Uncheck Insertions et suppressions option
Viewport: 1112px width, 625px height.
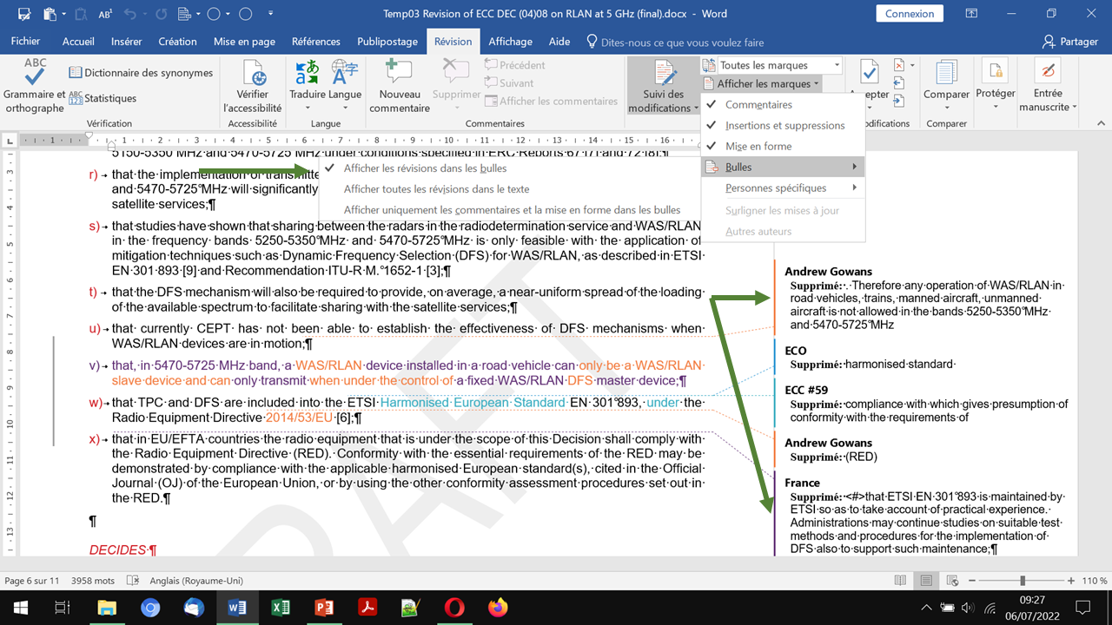tap(783, 125)
